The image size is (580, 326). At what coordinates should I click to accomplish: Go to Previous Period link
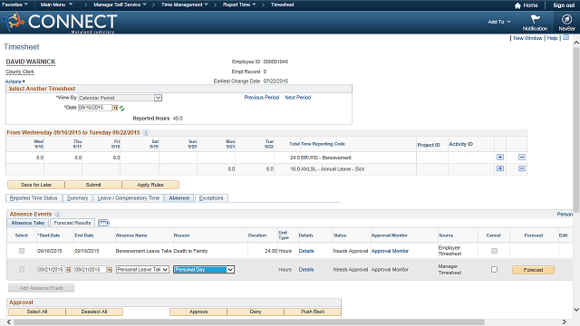click(x=262, y=98)
